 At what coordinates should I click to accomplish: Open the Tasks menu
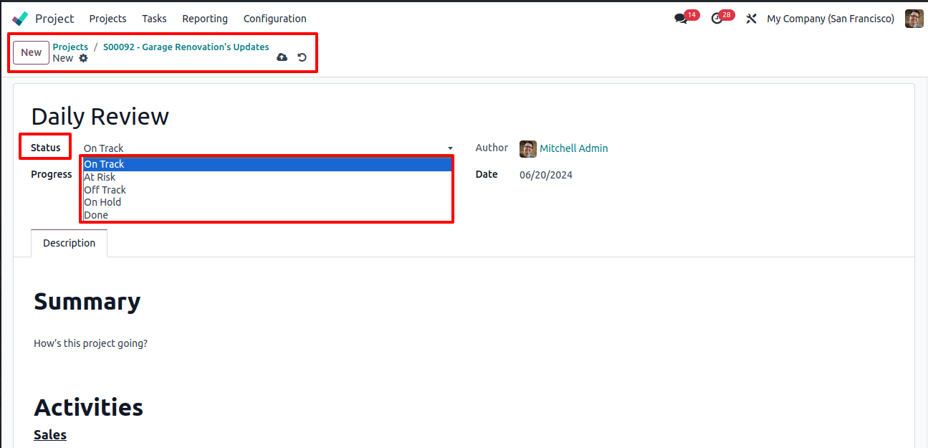point(154,19)
